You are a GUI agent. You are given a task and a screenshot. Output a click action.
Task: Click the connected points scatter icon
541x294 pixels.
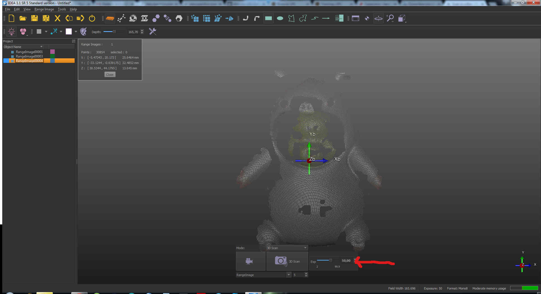click(x=122, y=19)
